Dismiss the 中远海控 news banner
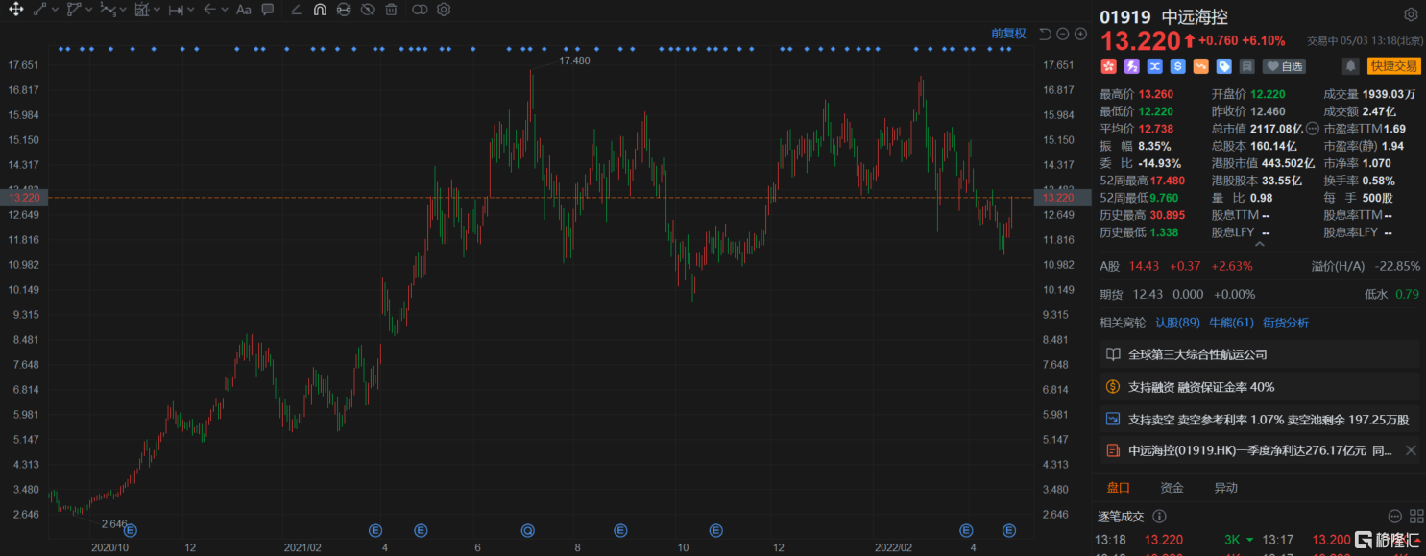This screenshot has width=1426, height=556. click(1410, 450)
